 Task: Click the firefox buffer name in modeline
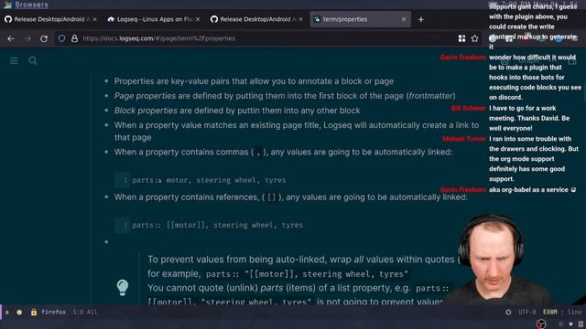click(53, 313)
